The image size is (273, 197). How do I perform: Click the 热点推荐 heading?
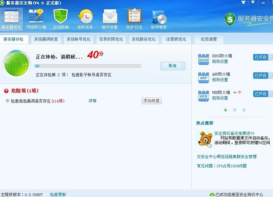click(x=205, y=123)
